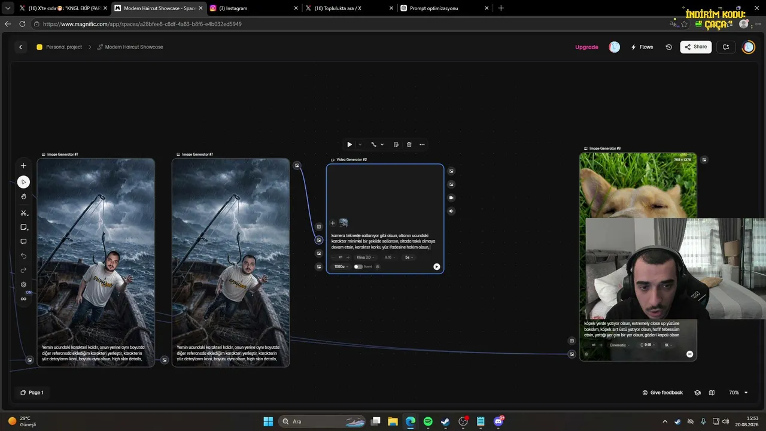Click the Upgrade link
Viewport: 766px width, 431px height.
[586, 47]
